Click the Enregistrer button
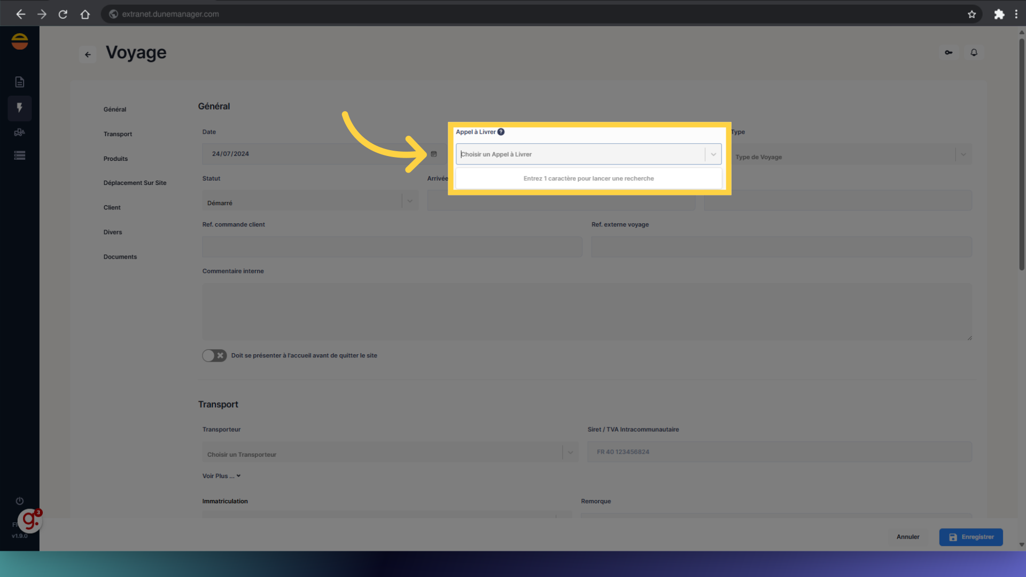Screen dimensions: 1026x577 coord(970,537)
